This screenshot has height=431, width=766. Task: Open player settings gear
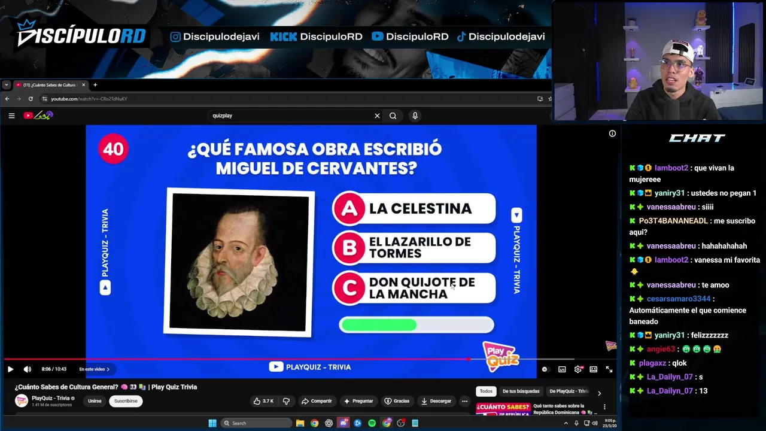577,369
